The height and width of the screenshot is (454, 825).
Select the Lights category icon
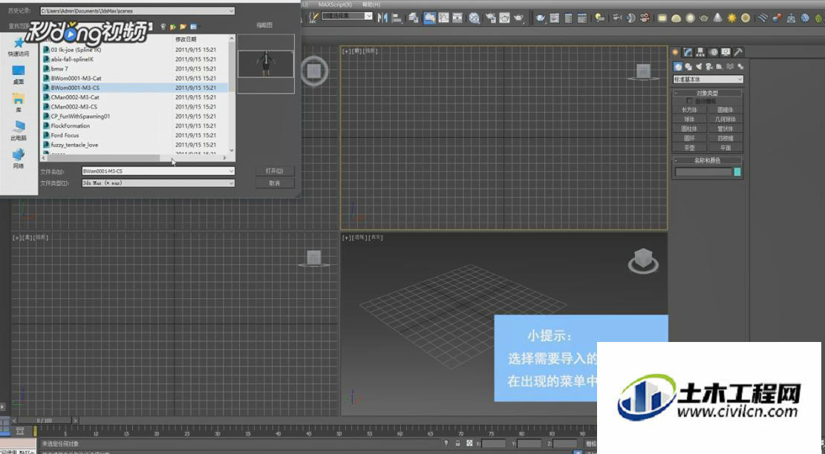[699, 67]
